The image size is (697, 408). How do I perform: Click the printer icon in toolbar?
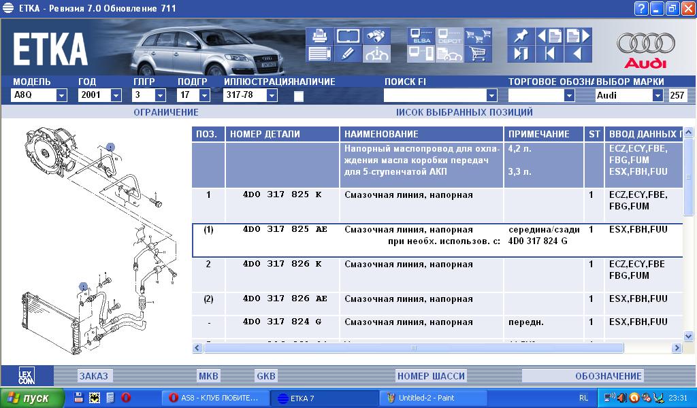(x=318, y=35)
